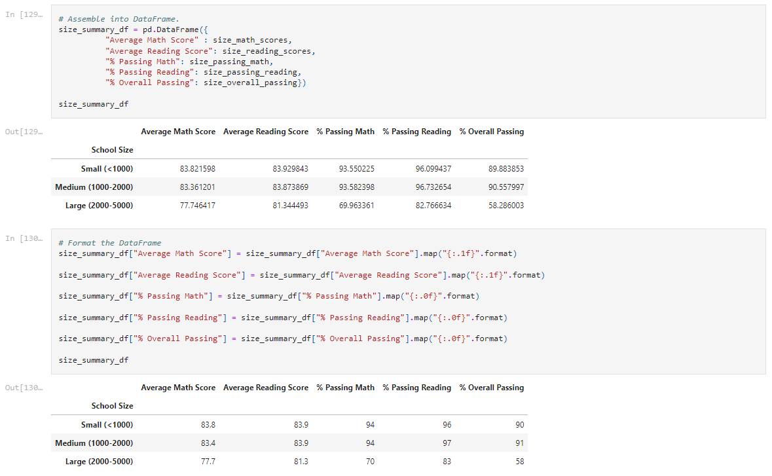Select the 'Average Reading Score' column header

click(266, 131)
